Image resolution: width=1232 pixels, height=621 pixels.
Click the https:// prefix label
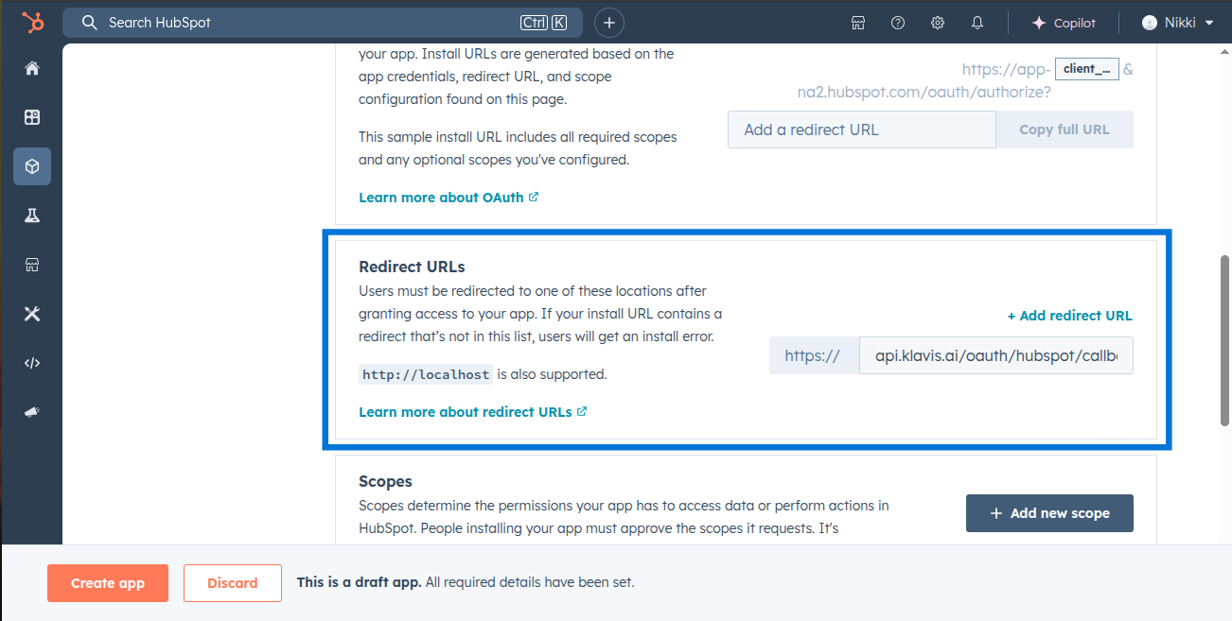814,356
